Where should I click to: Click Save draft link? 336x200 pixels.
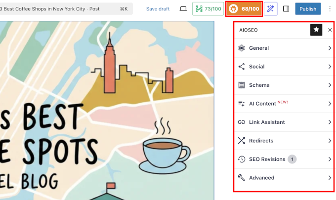pos(158,9)
